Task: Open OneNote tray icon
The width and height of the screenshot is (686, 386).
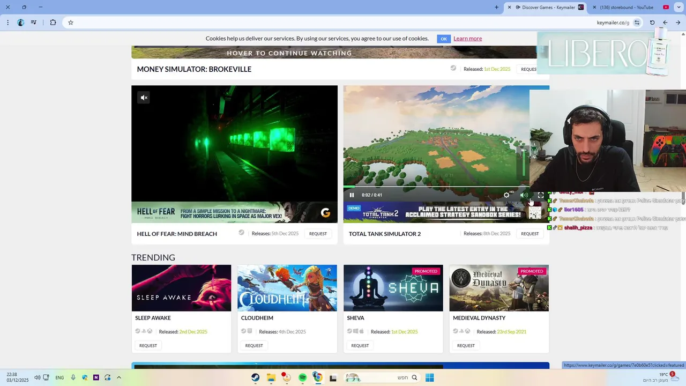Action: pyautogui.click(x=96, y=377)
